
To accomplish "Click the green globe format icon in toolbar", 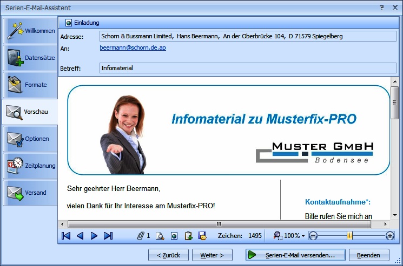I will [174, 236].
